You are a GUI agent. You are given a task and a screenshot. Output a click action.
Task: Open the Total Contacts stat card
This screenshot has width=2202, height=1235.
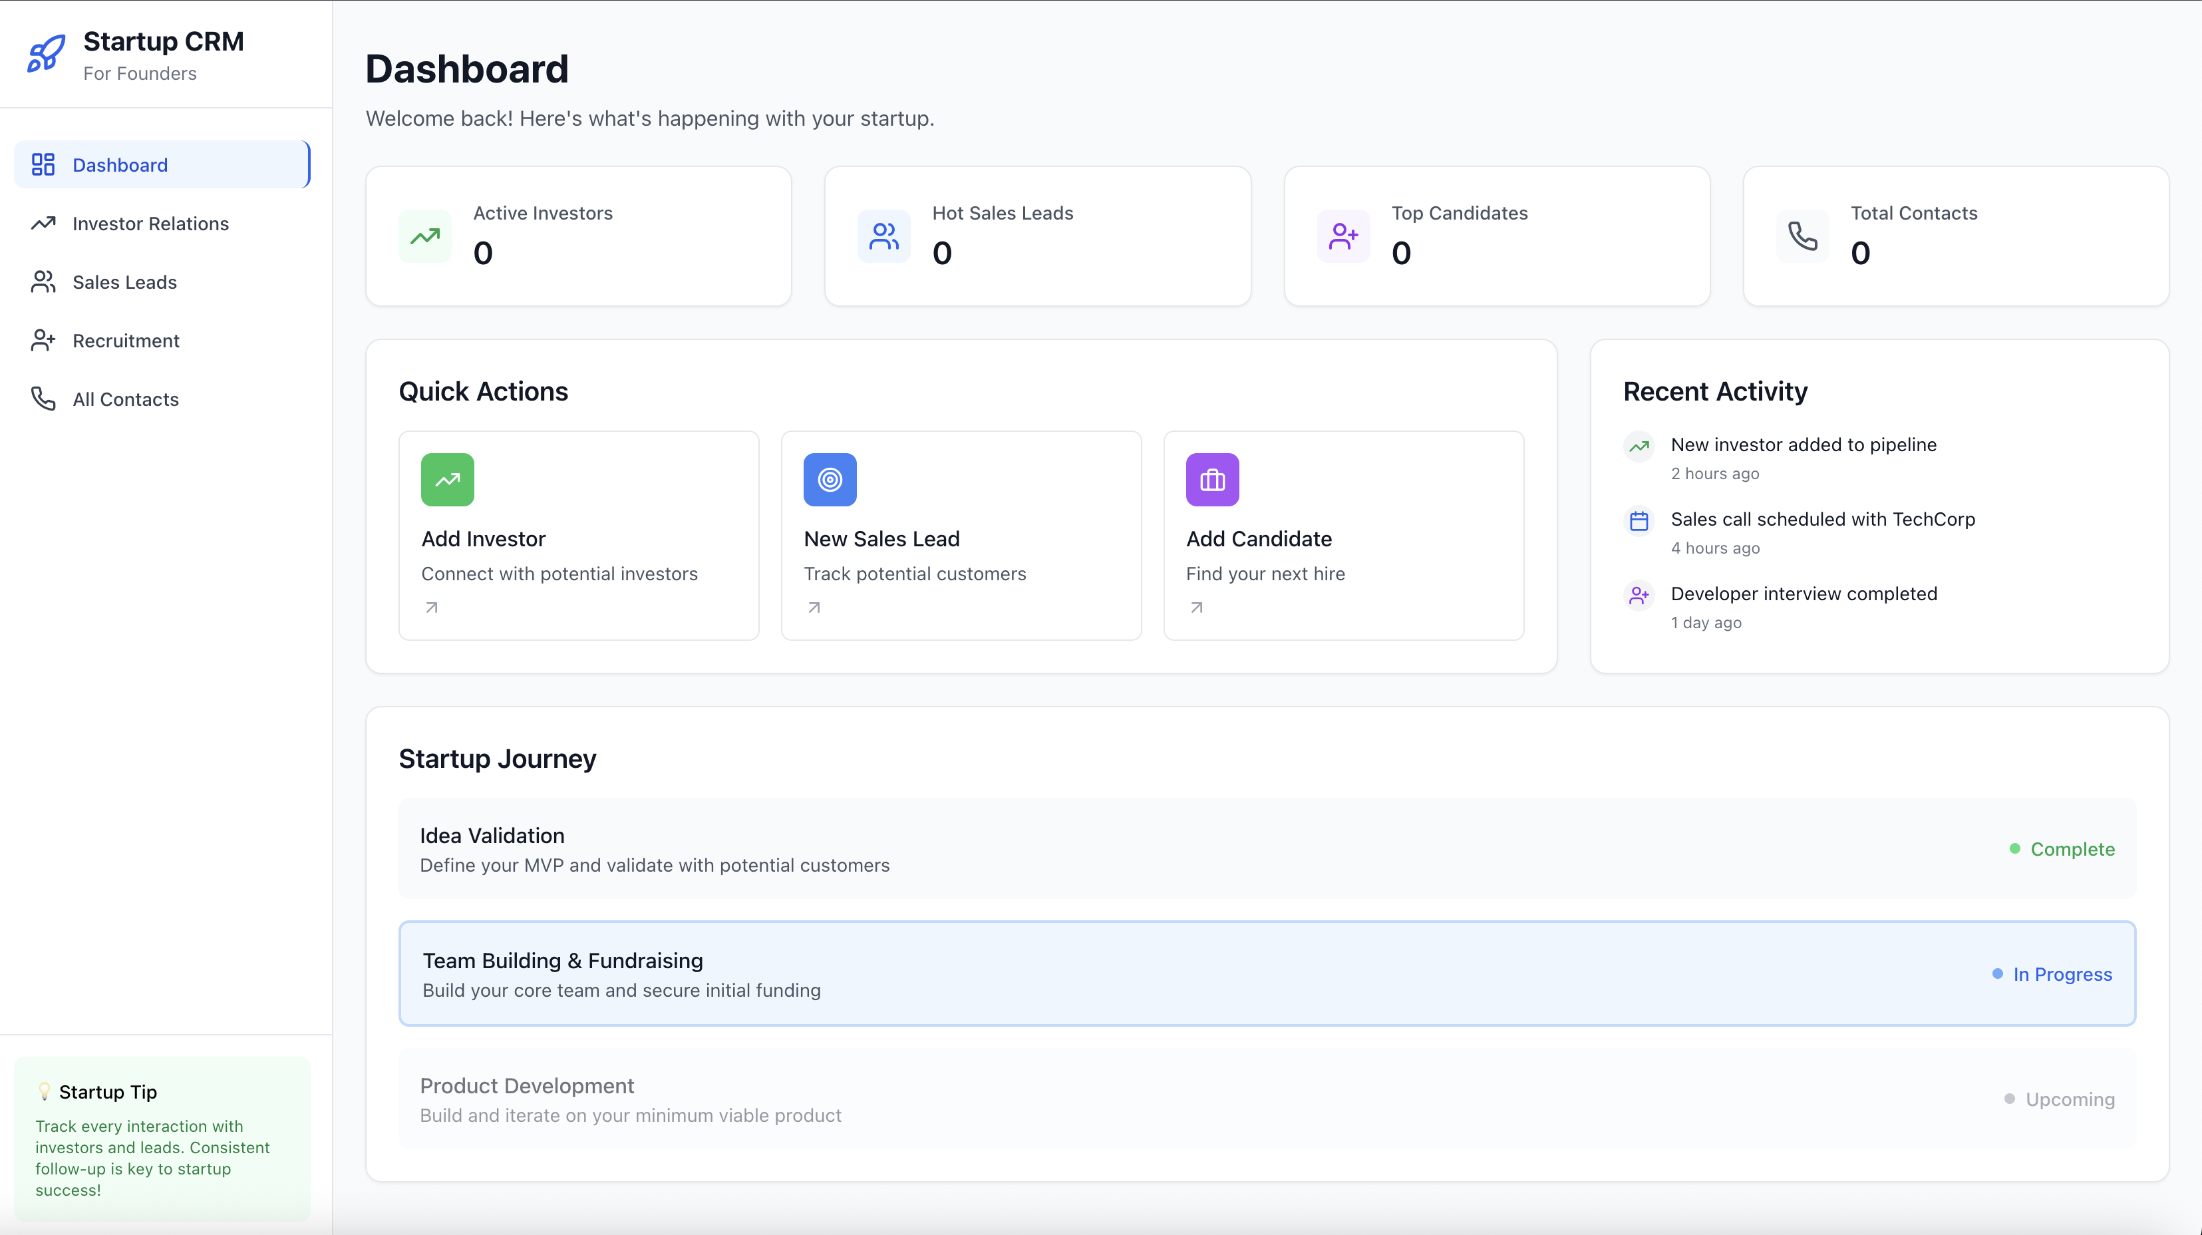click(x=1956, y=236)
